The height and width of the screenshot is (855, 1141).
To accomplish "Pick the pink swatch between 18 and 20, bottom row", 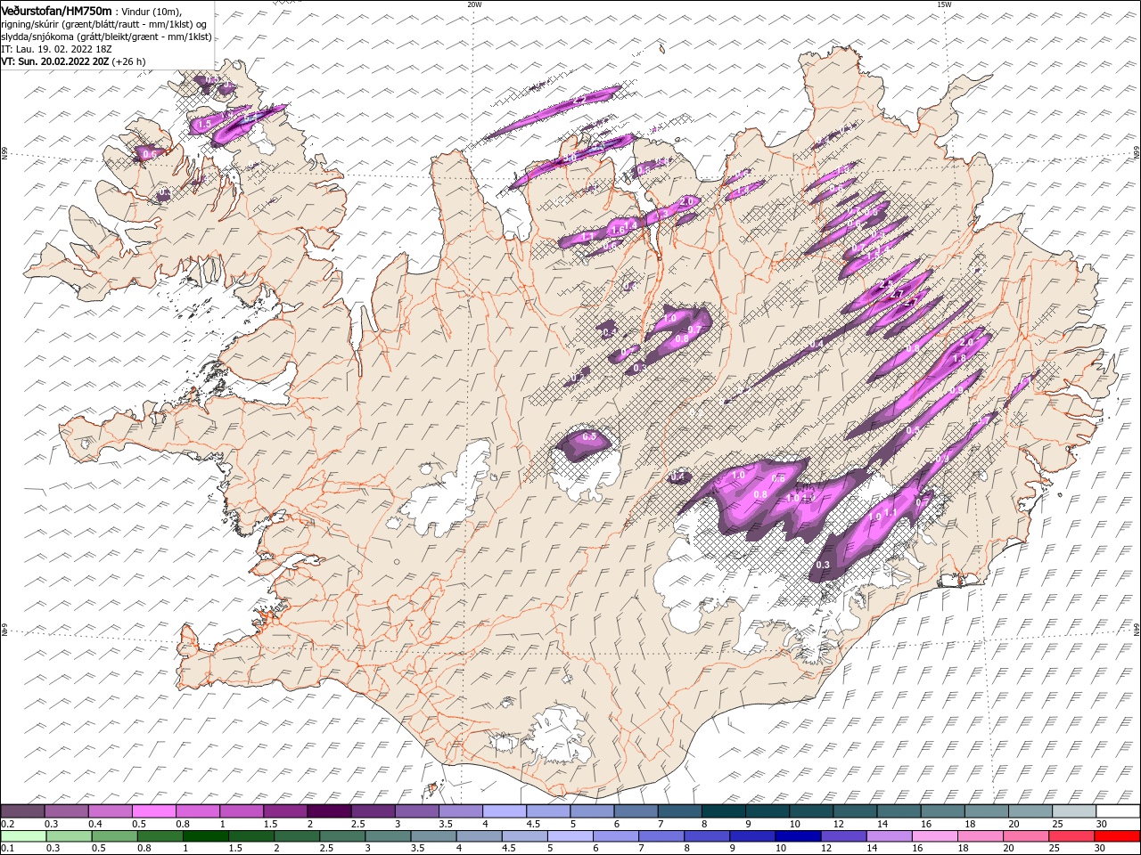I will [x=980, y=836].
